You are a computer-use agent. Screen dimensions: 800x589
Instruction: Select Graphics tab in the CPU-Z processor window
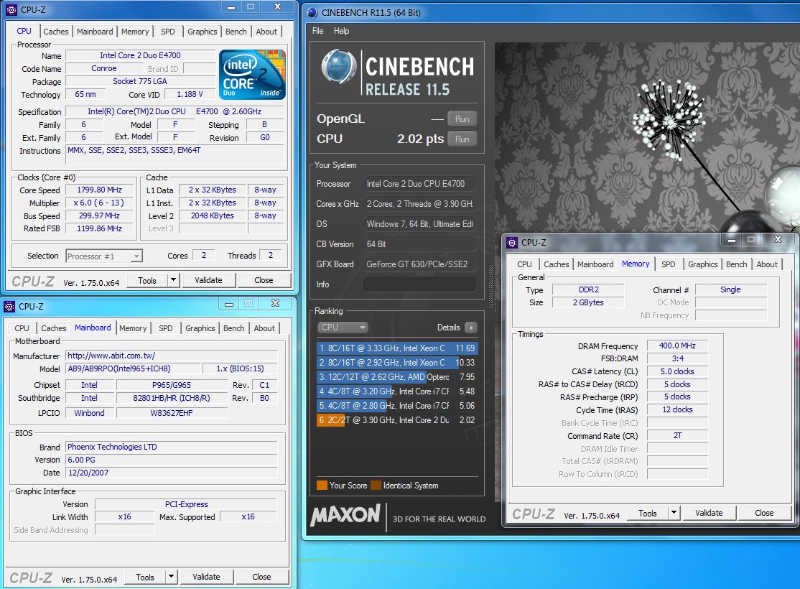pos(202,32)
